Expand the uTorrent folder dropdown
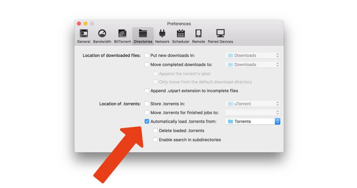The image size is (357, 188). coord(253,104)
